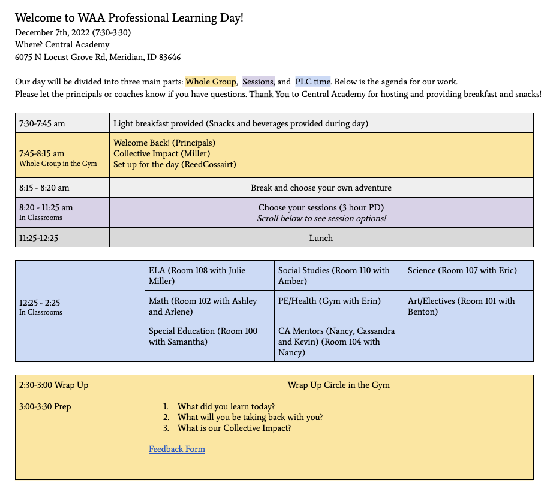This screenshot has height=489, width=553.
Task: Click the Welcome to WAA Professional Learning Day heading
Action: coord(129,18)
